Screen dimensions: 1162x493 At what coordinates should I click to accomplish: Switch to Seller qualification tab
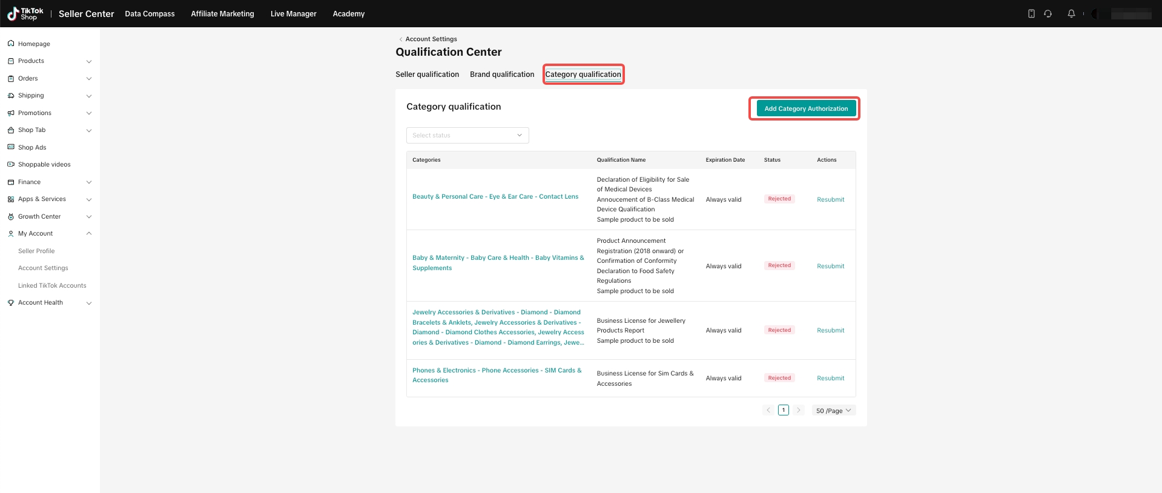point(427,74)
